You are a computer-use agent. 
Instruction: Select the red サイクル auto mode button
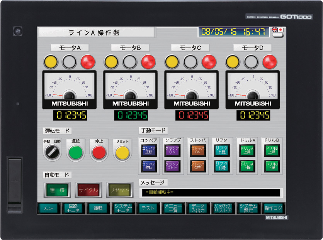[x=88, y=190]
